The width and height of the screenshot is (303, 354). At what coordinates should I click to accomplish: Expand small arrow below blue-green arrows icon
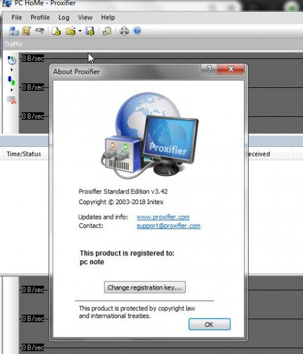pyautogui.click(x=12, y=90)
